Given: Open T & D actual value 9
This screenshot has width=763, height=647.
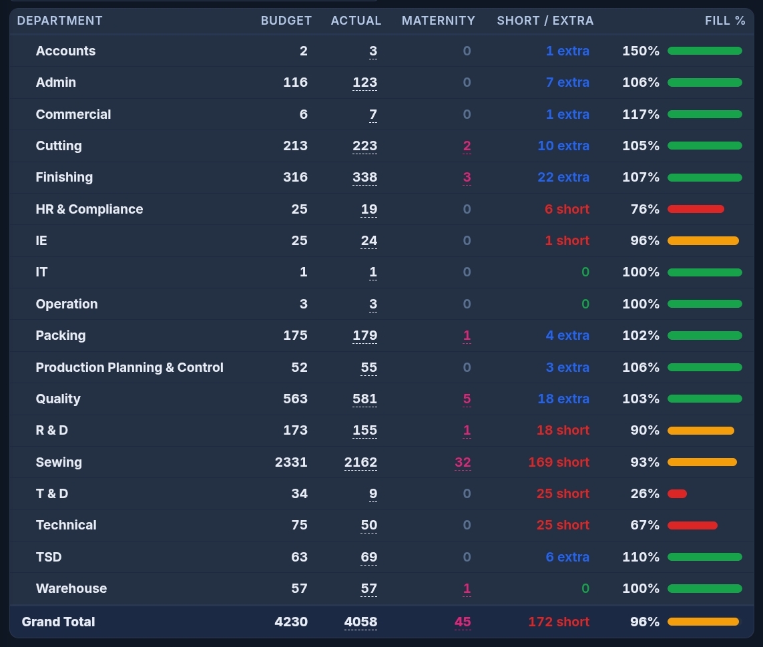Looking at the screenshot, I should [372, 493].
